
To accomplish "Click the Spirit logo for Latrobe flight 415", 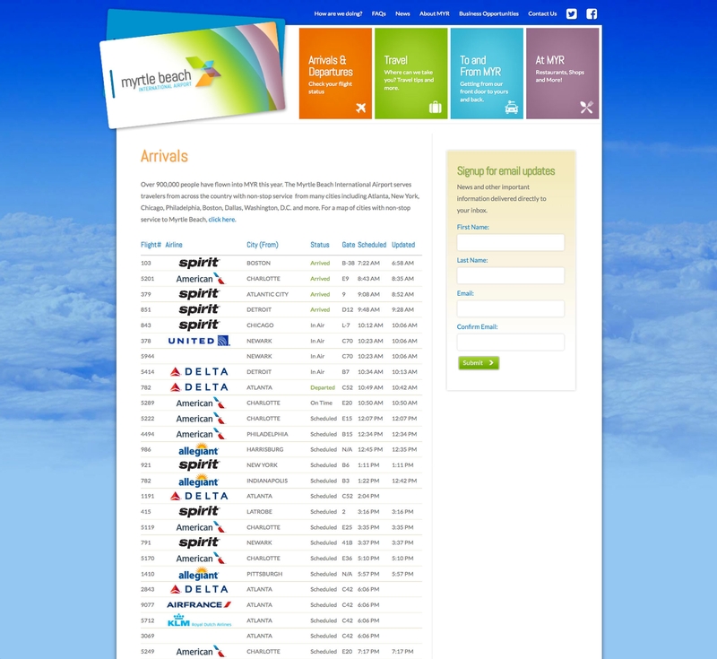I will (x=199, y=511).
